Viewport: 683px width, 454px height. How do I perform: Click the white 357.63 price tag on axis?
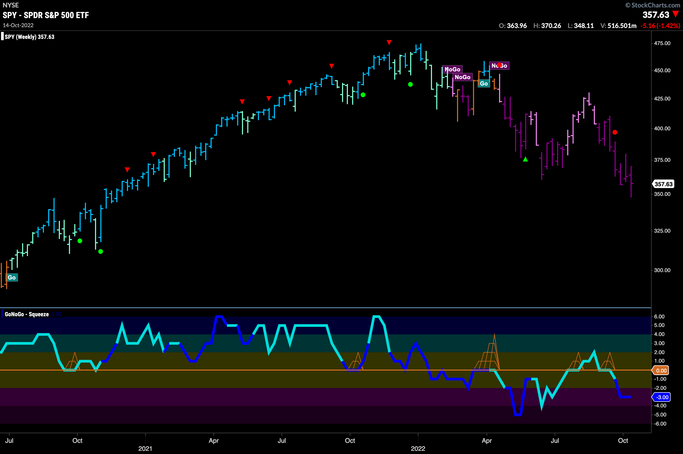click(664, 184)
